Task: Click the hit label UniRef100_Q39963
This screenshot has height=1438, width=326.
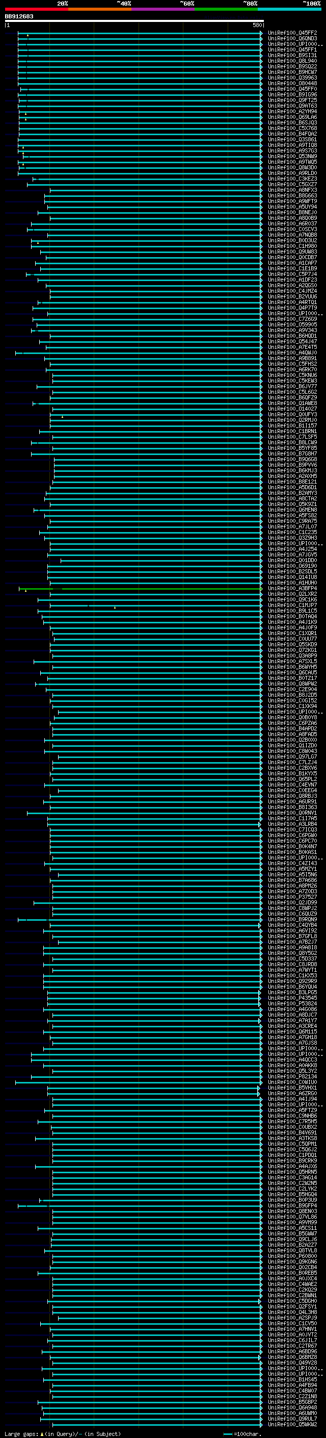Action: tap(292, 78)
